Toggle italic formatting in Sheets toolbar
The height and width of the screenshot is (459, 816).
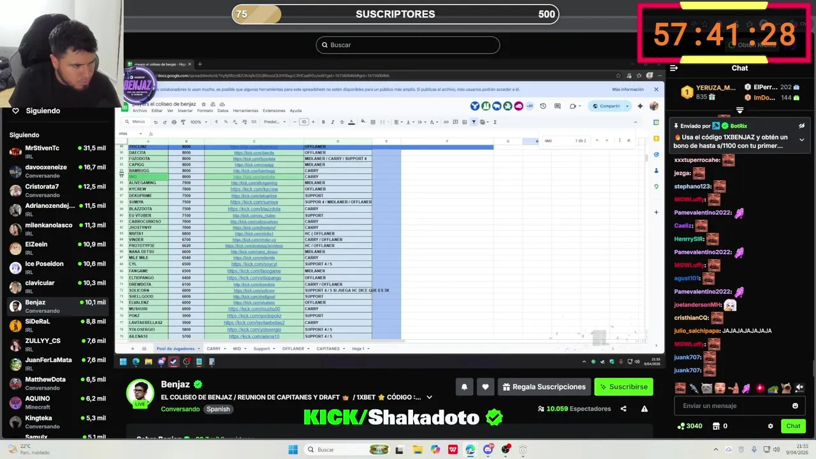pyautogui.click(x=332, y=122)
